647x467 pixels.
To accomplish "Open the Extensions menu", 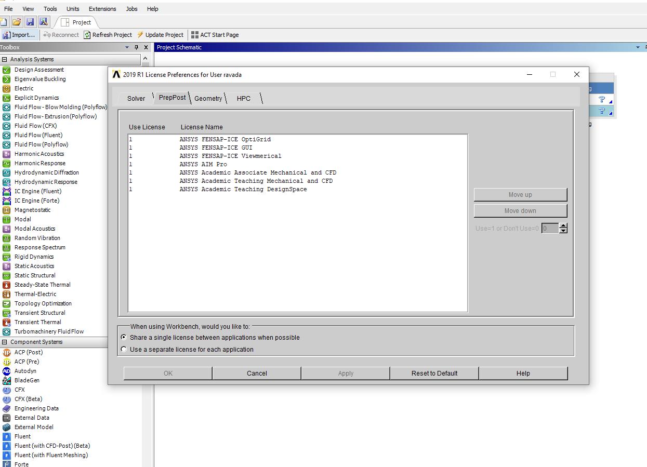I will click(102, 9).
